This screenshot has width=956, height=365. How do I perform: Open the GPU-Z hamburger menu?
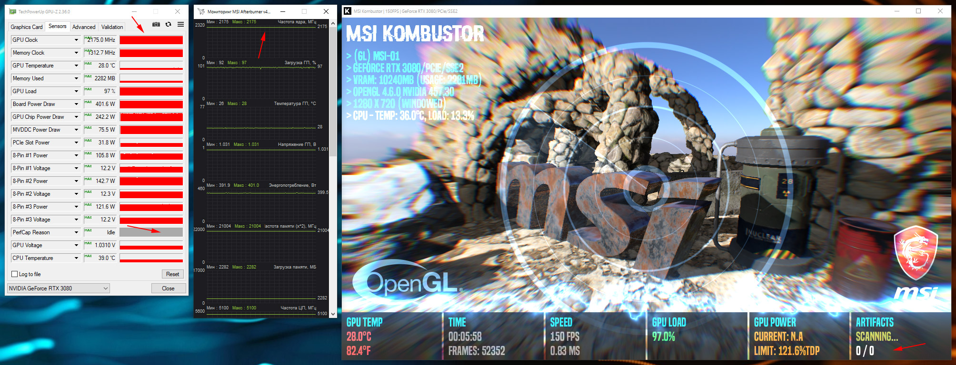(180, 24)
